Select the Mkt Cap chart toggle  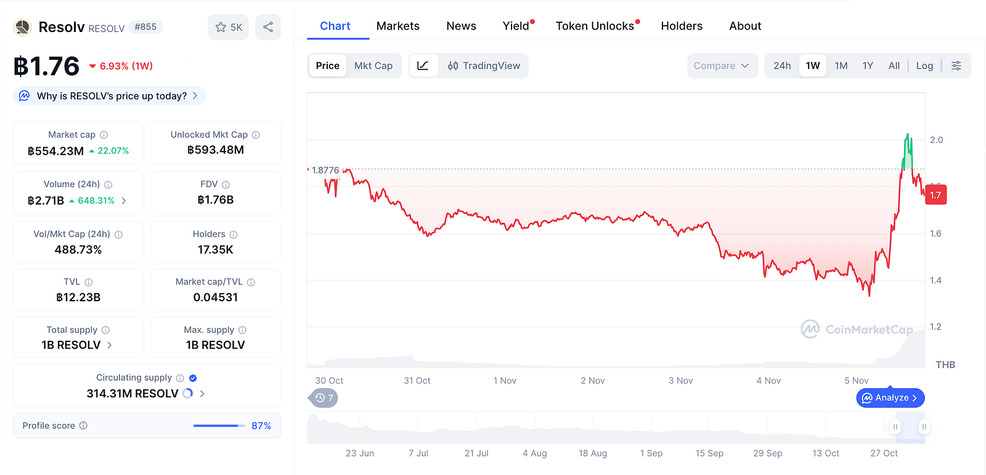373,66
